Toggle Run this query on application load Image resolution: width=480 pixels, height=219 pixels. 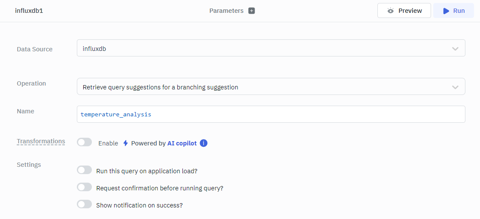pyautogui.click(x=85, y=170)
